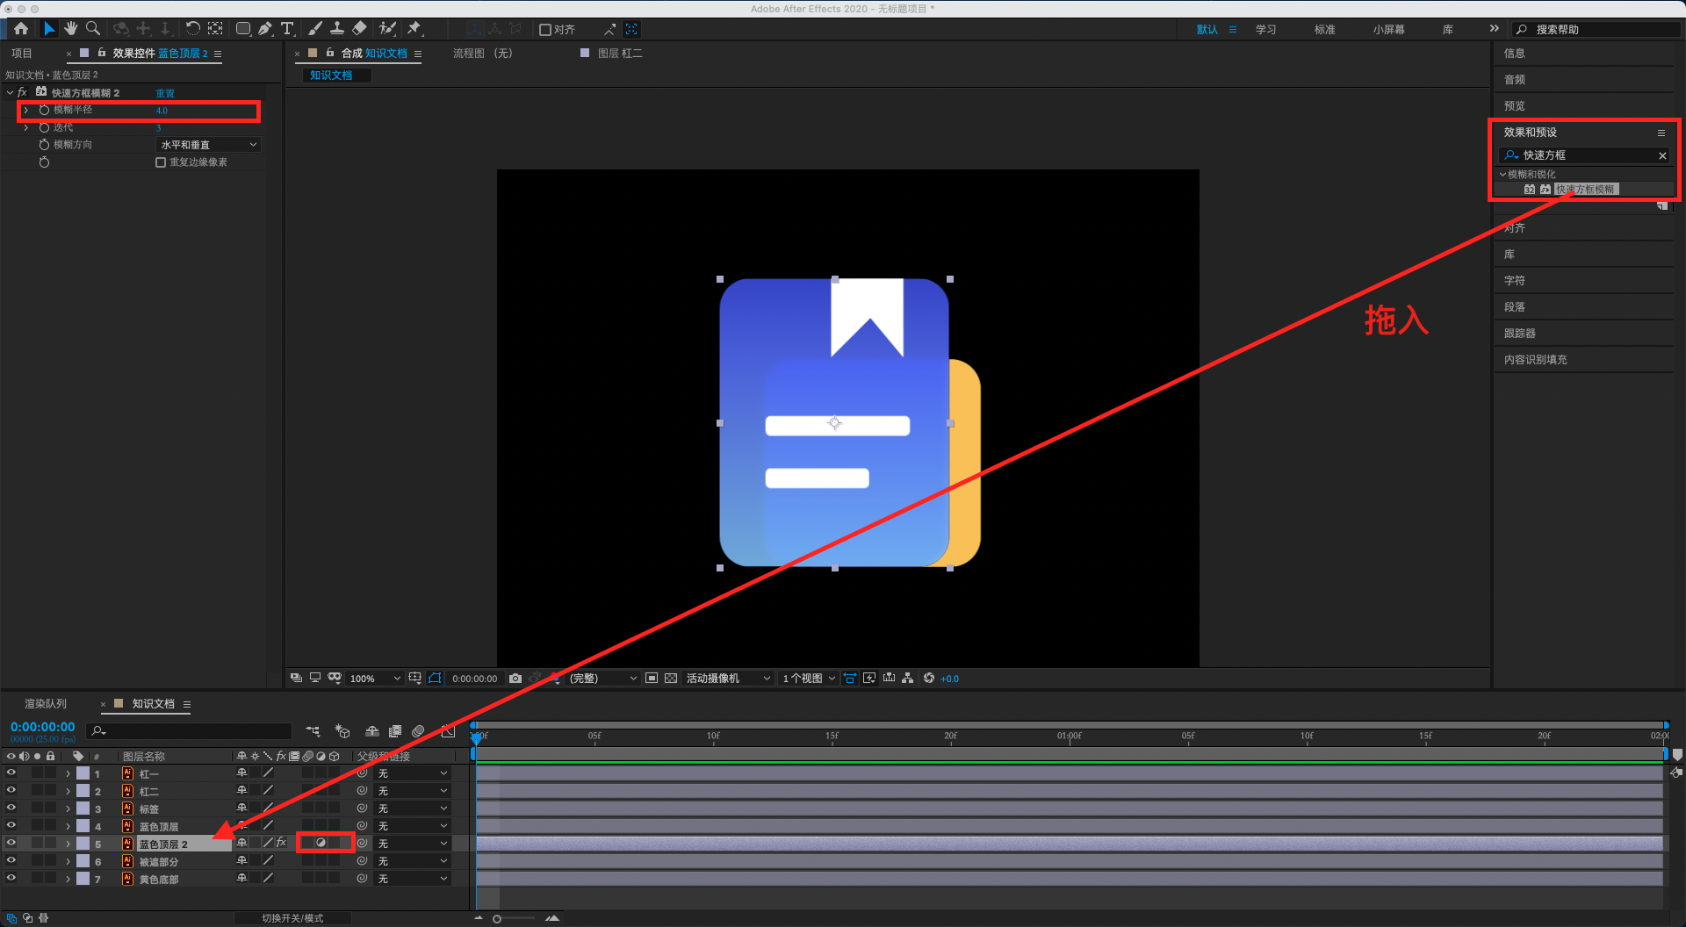Select the Hand tool
1686x927 pixels.
tap(71, 29)
